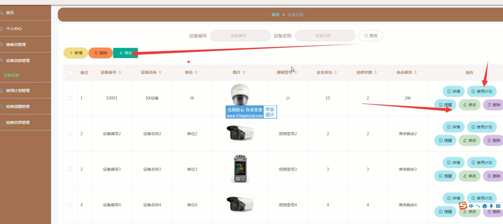Click the green 导出 export button
This screenshot has width=503, height=224.
point(125,53)
